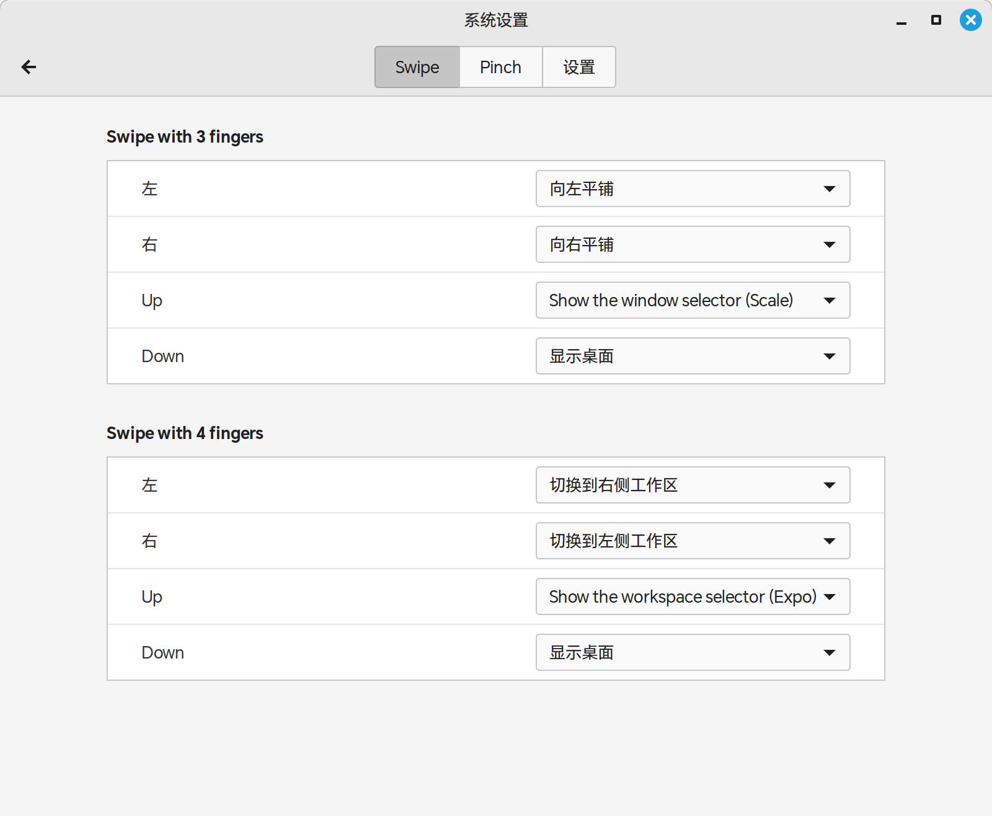This screenshot has width=992, height=816.
Task: Switch to the Swipe tab
Action: click(417, 67)
